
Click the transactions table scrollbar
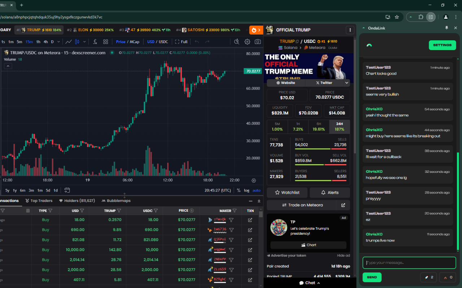tap(261, 215)
